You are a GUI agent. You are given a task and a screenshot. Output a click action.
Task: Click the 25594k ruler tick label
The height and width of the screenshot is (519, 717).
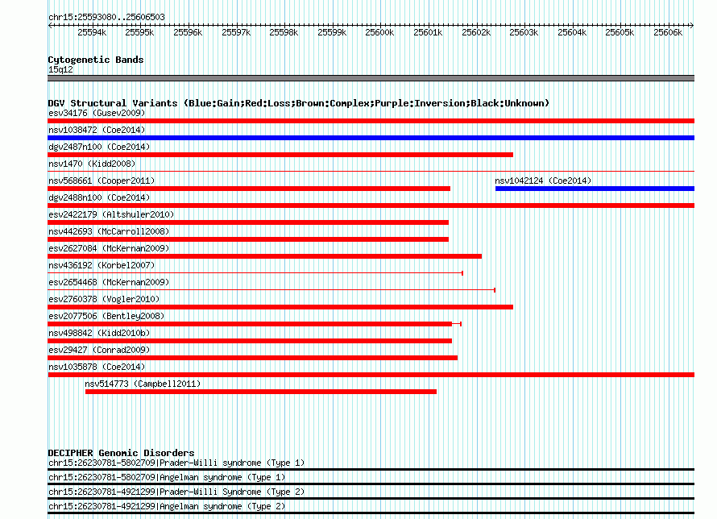coord(92,32)
